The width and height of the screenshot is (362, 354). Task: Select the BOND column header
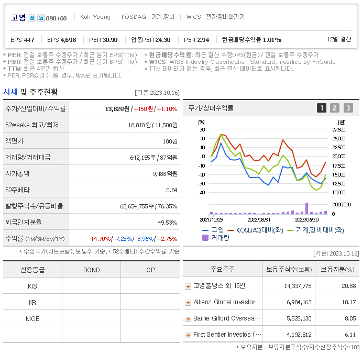[92, 270]
